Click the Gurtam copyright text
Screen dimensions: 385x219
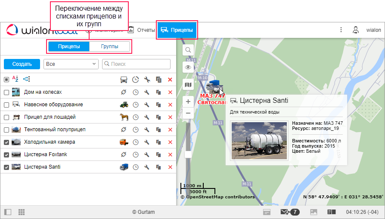pyautogui.click(x=143, y=212)
